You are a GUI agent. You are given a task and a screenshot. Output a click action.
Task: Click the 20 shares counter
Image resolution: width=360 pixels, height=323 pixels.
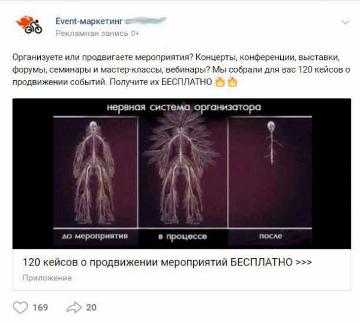(x=91, y=307)
